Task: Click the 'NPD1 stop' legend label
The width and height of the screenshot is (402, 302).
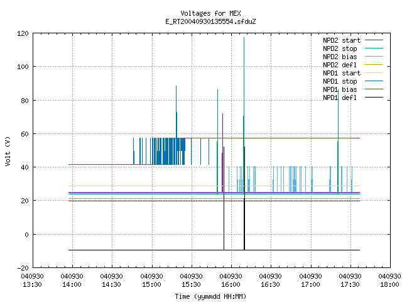Action: (340, 81)
